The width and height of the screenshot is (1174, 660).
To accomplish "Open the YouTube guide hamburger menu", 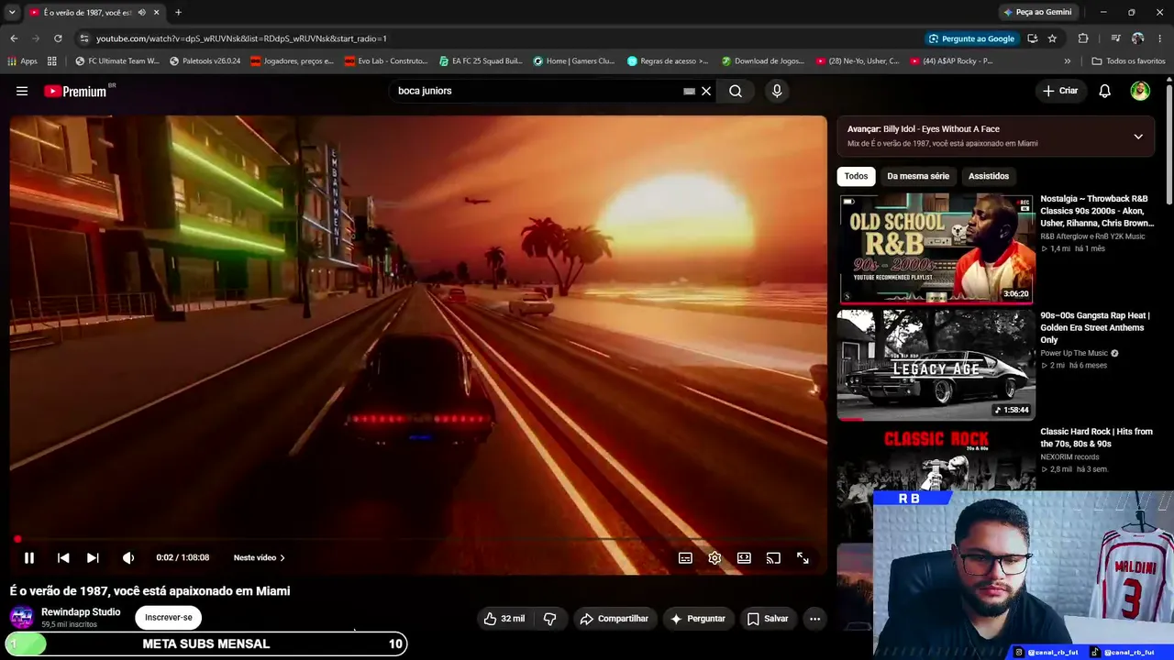I will pyautogui.click(x=22, y=91).
